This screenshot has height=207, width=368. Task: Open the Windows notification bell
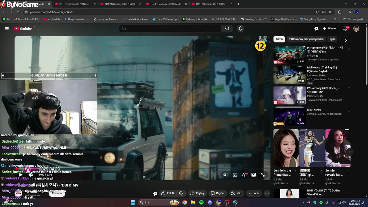[363, 202]
